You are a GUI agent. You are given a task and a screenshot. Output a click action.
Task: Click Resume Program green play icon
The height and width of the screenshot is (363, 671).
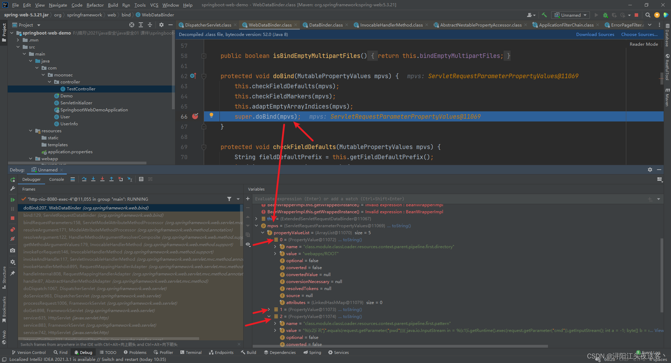point(13,200)
